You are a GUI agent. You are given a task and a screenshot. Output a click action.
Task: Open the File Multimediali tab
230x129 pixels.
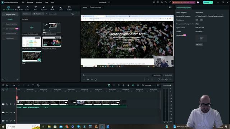point(8,8)
